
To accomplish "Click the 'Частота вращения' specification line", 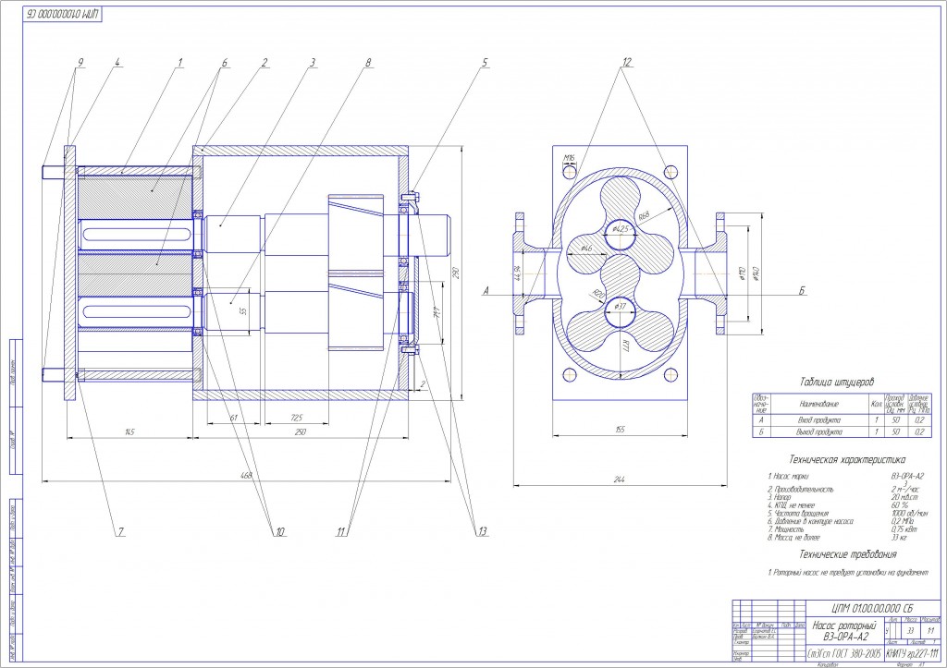I will pos(798,513).
